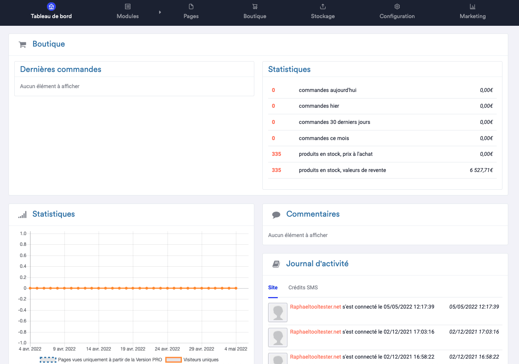Screen dimensions: 519x364
Task: Click the Tableau de bord home icon
Action: [x=51, y=7]
